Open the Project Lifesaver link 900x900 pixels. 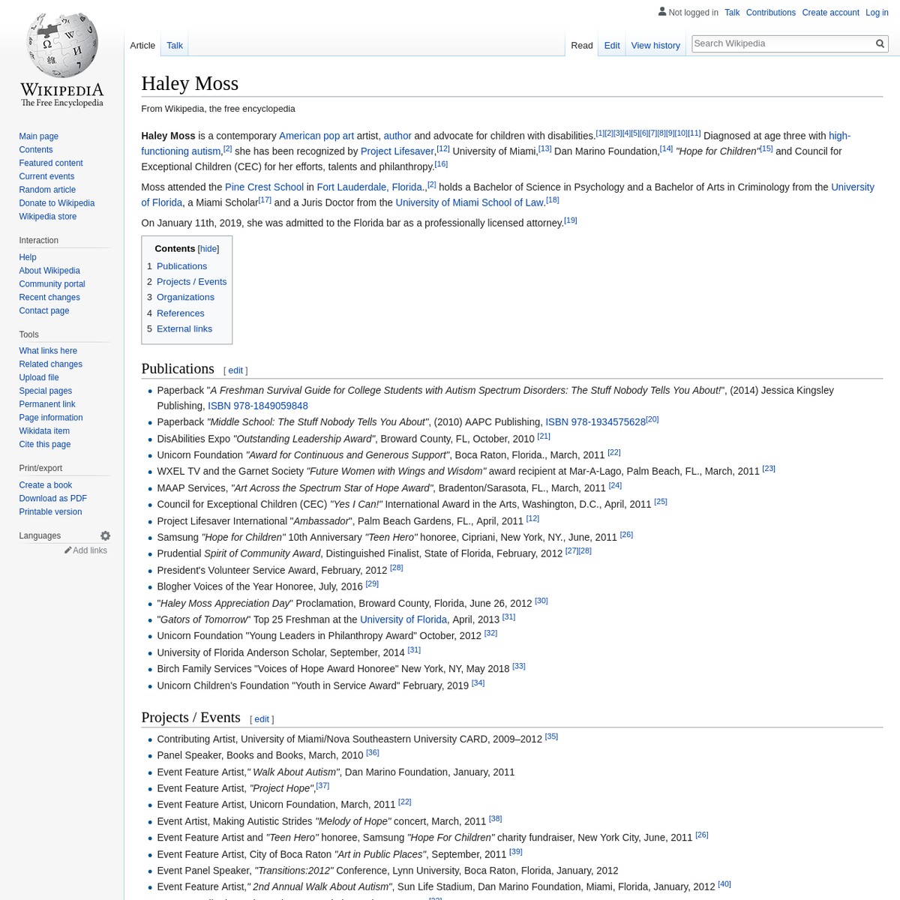(397, 151)
